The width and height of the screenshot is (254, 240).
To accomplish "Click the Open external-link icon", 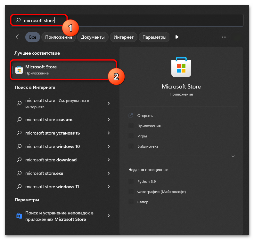I will [x=131, y=115].
